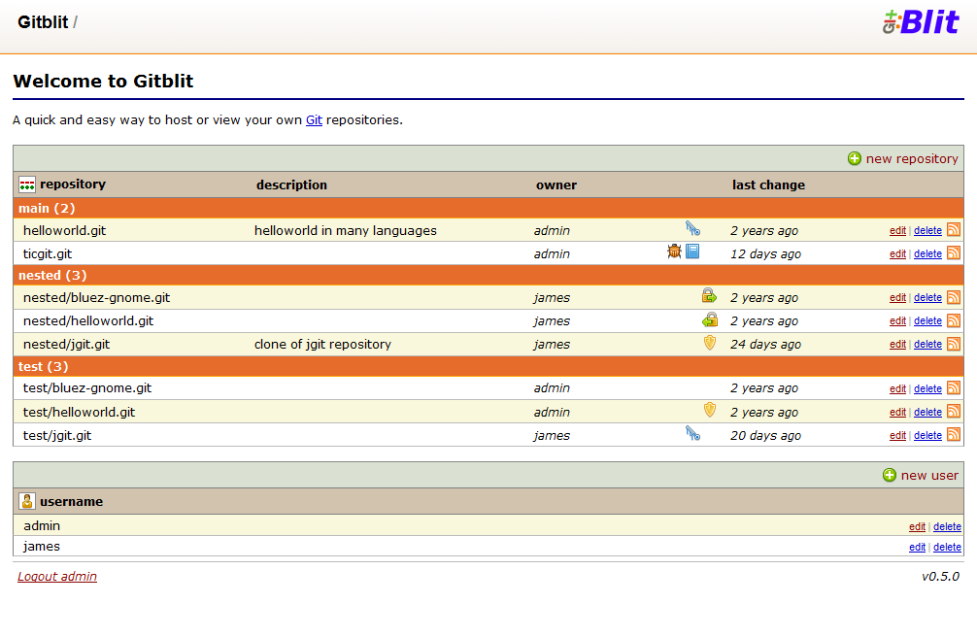
Task: Delete the test/jgit.git repository
Action: pyautogui.click(x=927, y=436)
